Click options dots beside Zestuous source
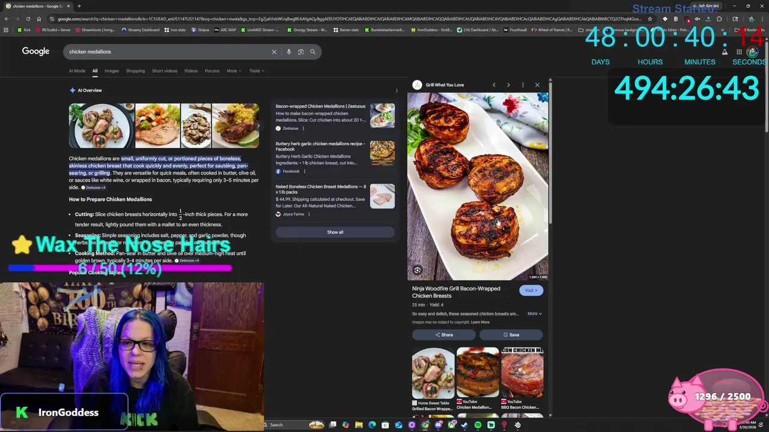This screenshot has width=769, height=432. (303, 128)
